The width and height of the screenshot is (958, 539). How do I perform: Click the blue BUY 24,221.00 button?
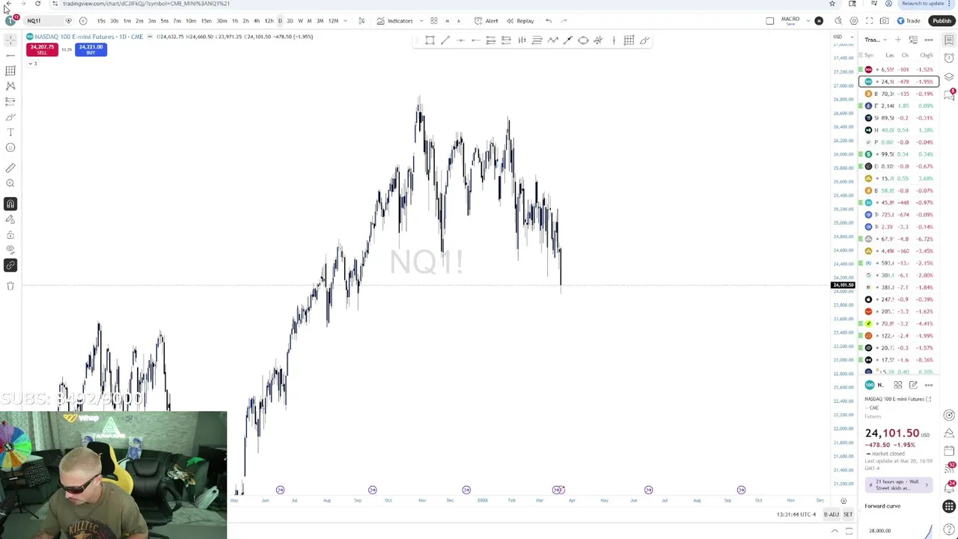coord(91,49)
